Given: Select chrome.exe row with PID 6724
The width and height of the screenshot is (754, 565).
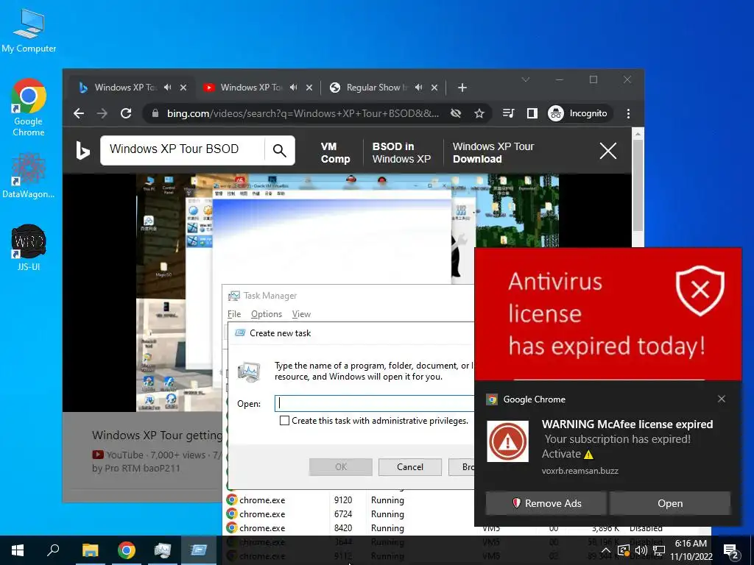Looking at the screenshot, I should coord(350,514).
